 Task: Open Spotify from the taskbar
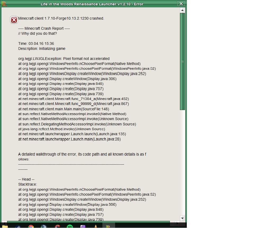click(70, 226)
